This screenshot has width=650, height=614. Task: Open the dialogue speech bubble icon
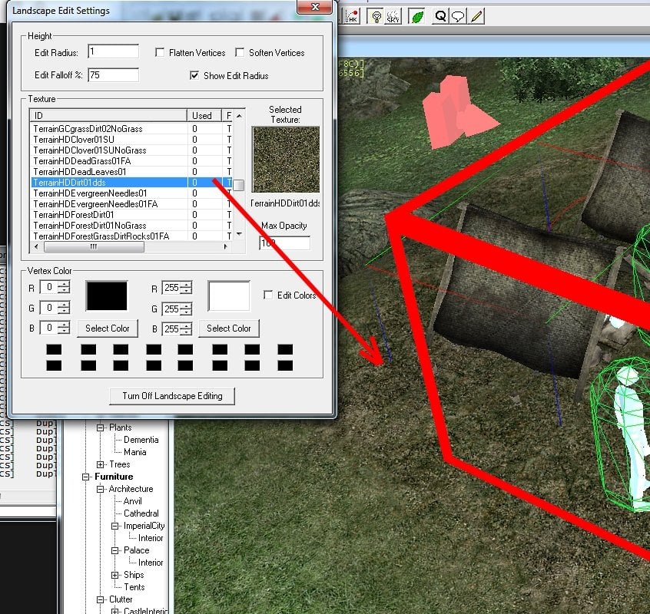tap(458, 17)
